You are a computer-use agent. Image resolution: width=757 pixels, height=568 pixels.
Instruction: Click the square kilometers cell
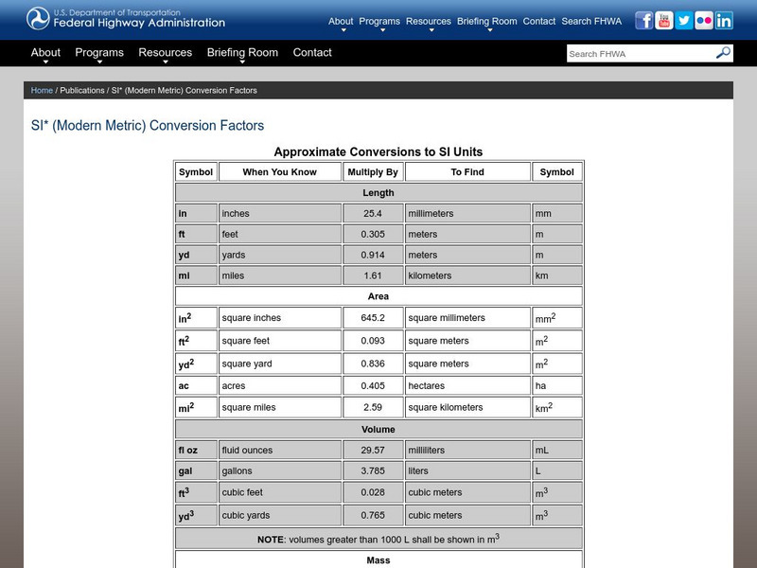467,408
